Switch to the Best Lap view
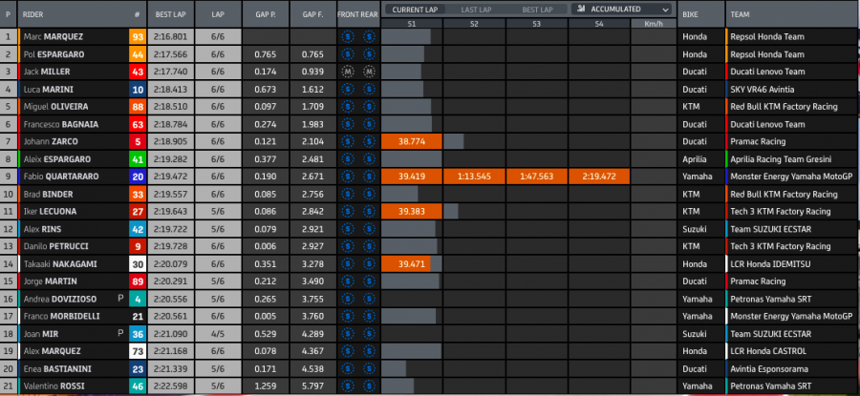This screenshot has width=860, height=396. click(536, 9)
